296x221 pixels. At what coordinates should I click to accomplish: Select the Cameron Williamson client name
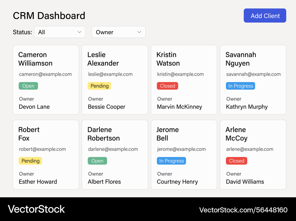(x=35, y=59)
